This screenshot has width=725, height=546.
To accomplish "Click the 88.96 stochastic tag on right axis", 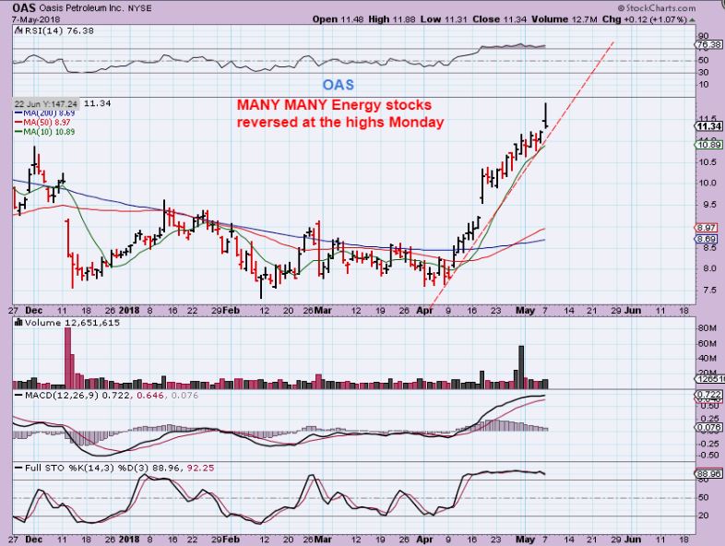I will tap(708, 474).
